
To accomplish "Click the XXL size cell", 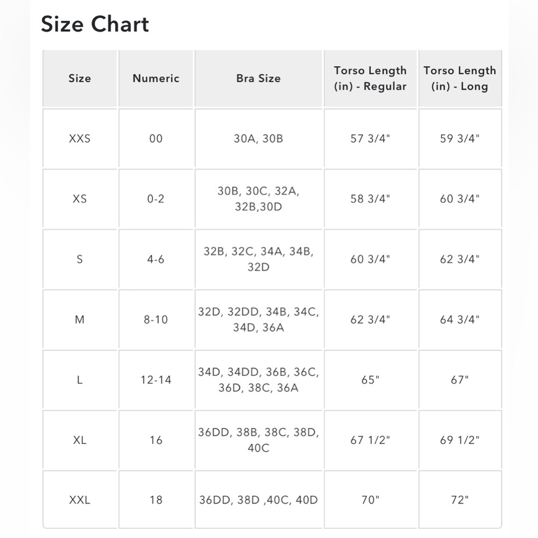I will click(80, 500).
